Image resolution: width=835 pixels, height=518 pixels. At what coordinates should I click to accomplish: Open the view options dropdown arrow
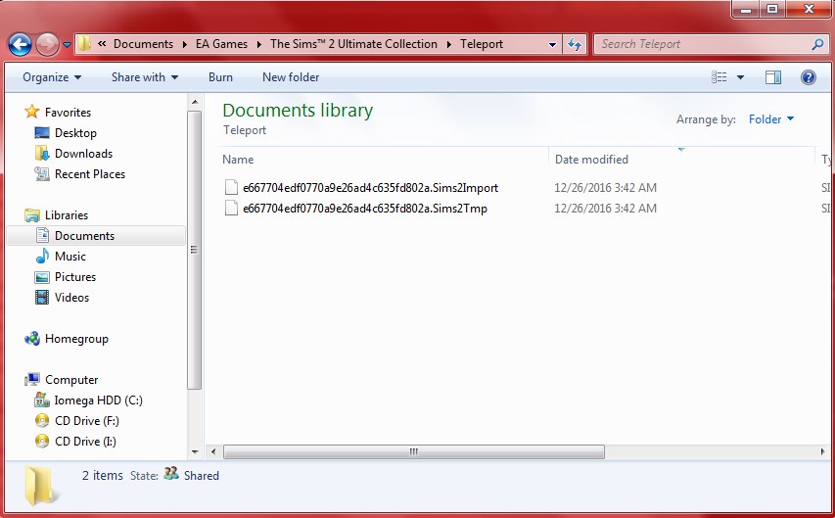[740, 77]
